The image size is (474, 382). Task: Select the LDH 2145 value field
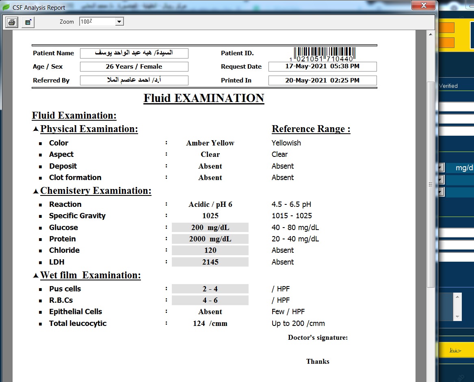tap(210, 262)
